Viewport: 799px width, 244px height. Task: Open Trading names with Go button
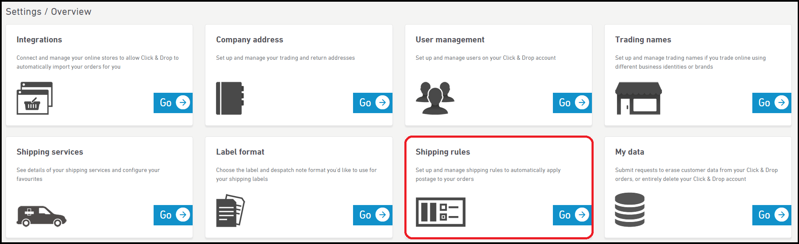pos(771,103)
